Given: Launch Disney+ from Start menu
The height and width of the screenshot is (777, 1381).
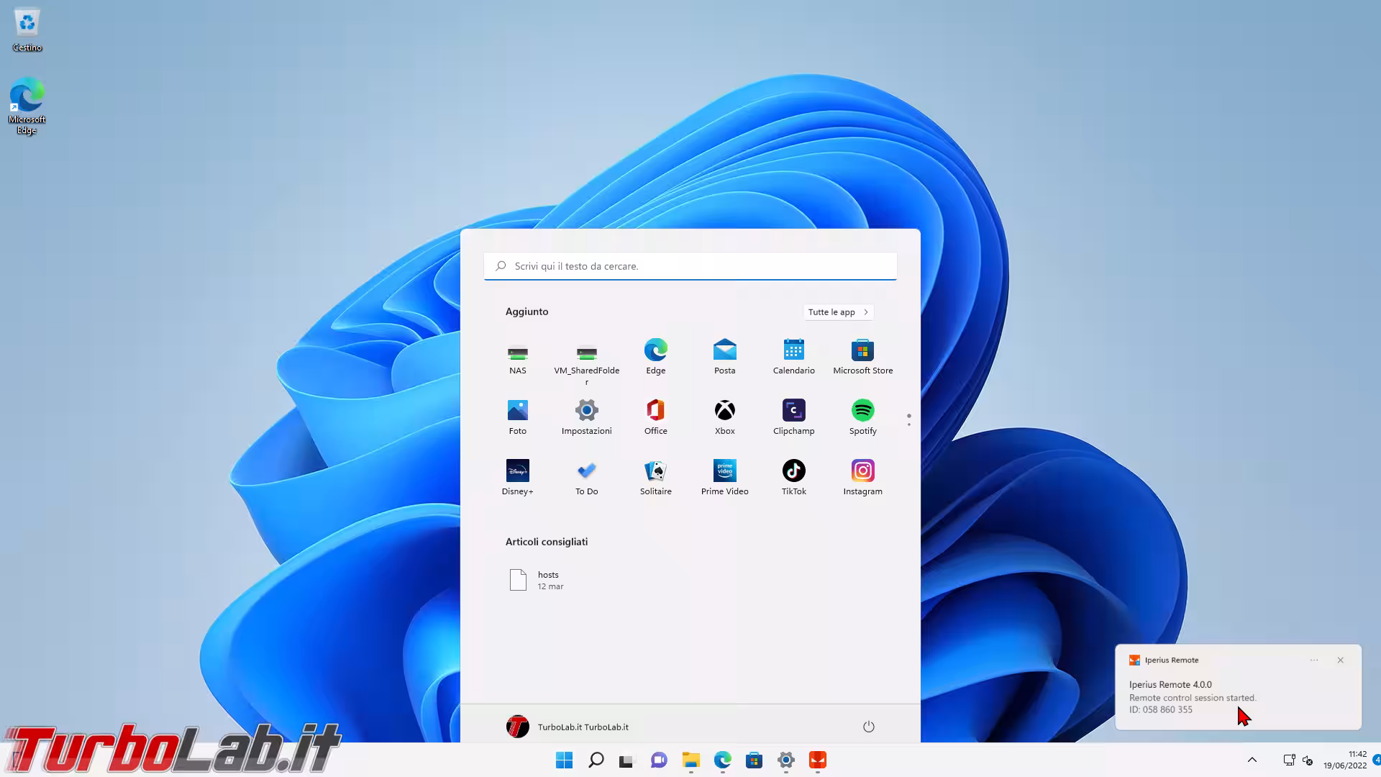Looking at the screenshot, I should pyautogui.click(x=517, y=471).
